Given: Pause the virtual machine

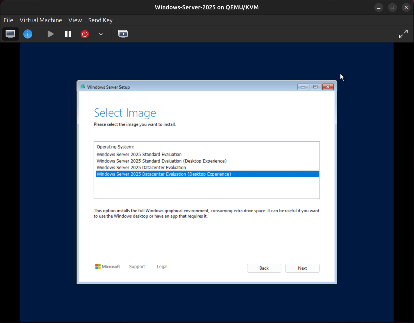Looking at the screenshot, I should tap(68, 34).
